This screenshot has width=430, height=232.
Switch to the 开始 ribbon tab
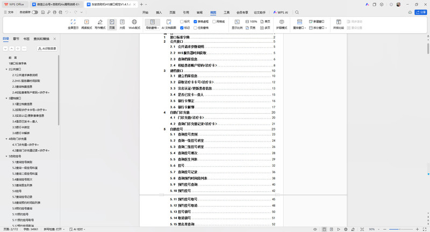point(145,12)
